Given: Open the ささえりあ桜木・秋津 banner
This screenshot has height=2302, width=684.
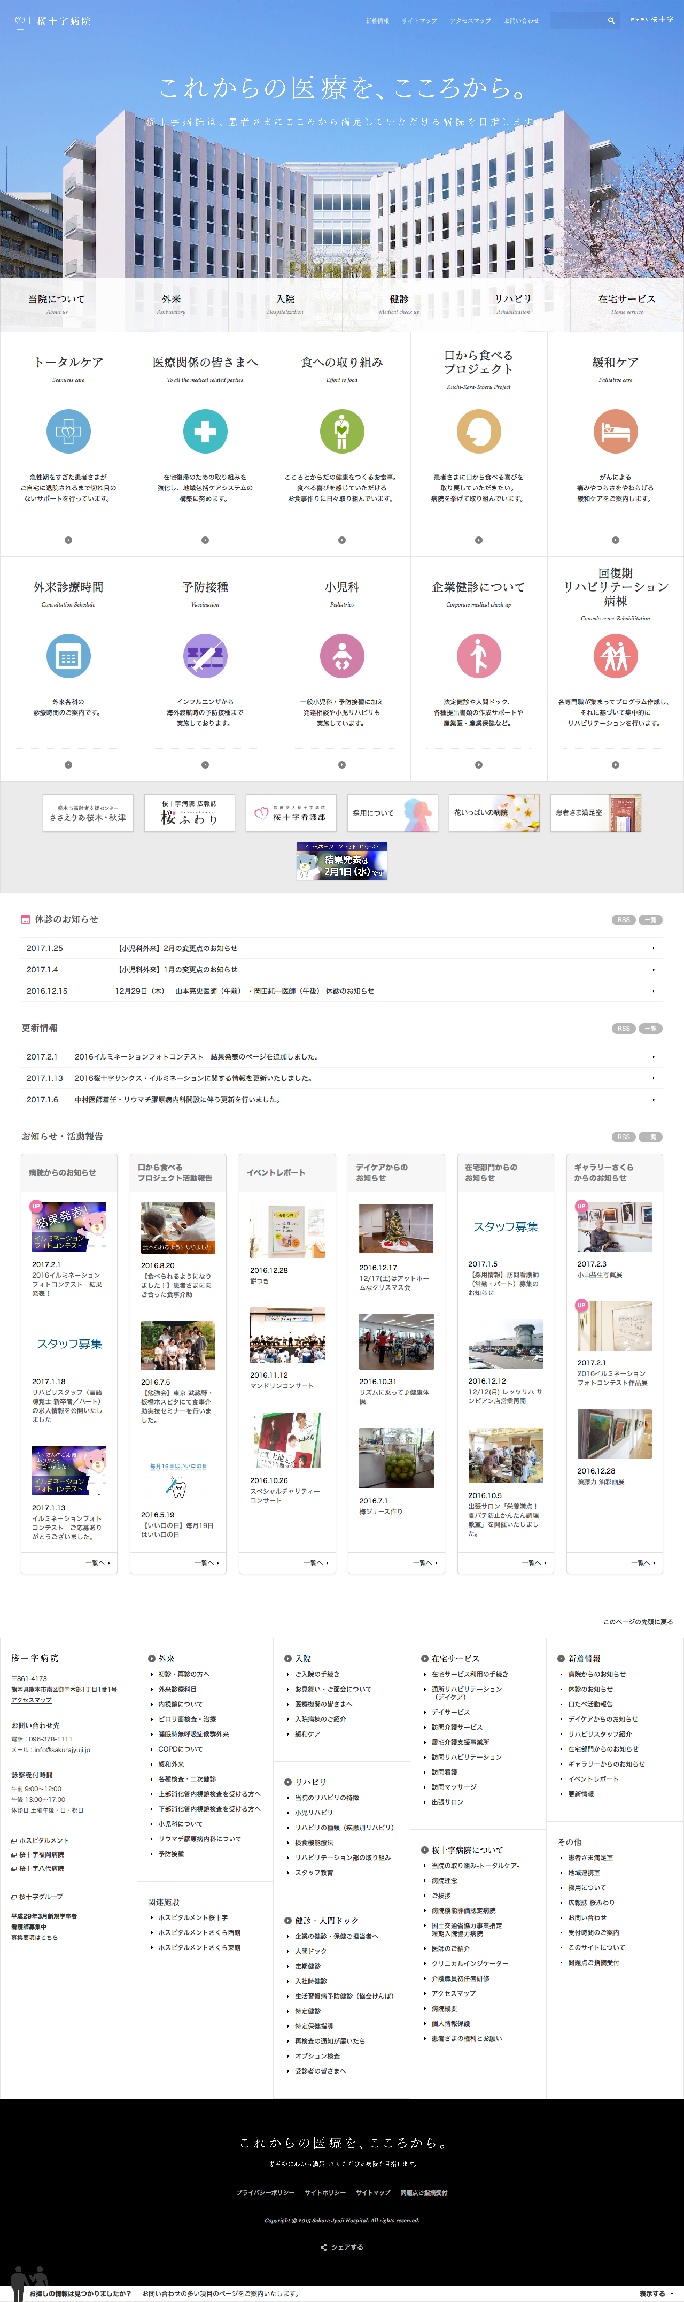Looking at the screenshot, I should [88, 812].
